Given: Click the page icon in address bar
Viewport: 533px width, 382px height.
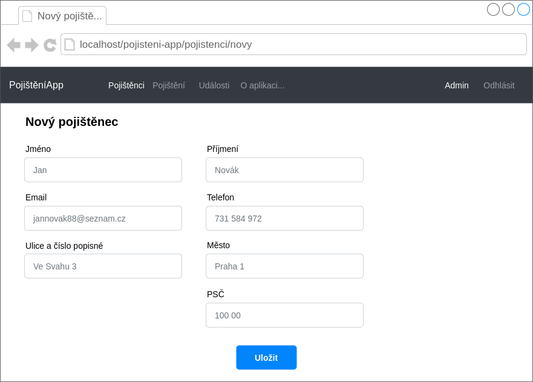Looking at the screenshot, I should 70,45.
